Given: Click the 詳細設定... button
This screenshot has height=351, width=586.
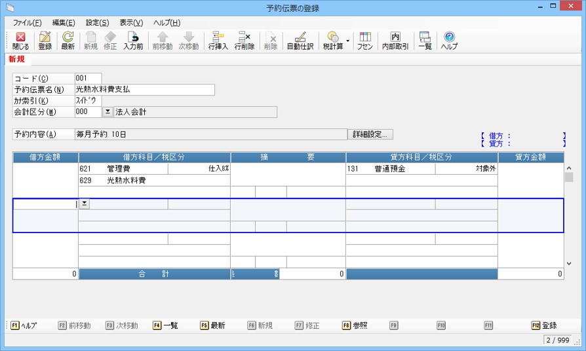Looking at the screenshot, I should tap(370, 134).
